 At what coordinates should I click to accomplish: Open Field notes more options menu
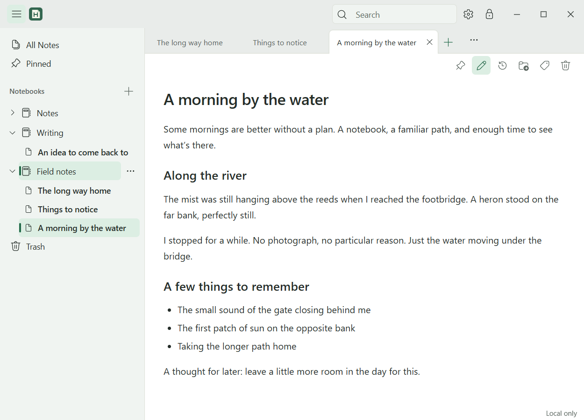(130, 171)
